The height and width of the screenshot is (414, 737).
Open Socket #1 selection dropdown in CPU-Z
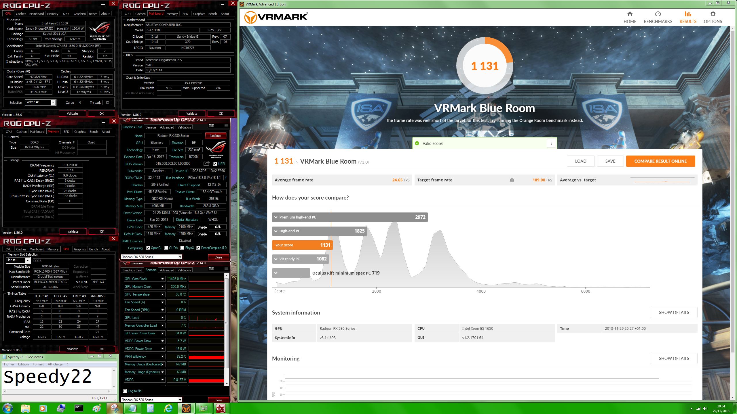(x=53, y=103)
